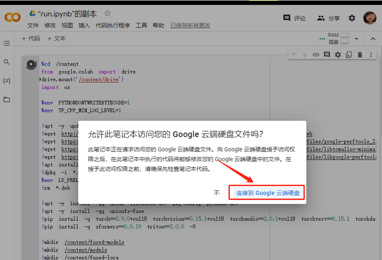Open the 代码执行程序 menu
Image resolution: width=382 pixels, height=260 pixels.
coord(112,25)
